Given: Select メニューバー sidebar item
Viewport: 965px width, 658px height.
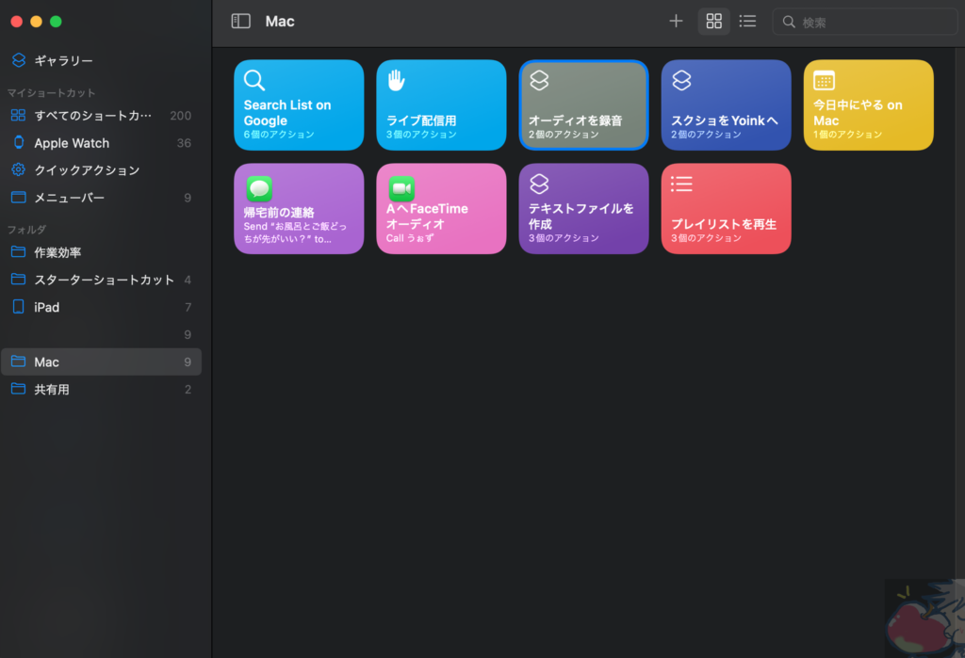Looking at the screenshot, I should (x=69, y=198).
